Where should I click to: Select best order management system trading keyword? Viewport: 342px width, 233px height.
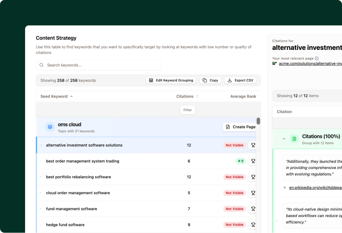(x=82, y=161)
